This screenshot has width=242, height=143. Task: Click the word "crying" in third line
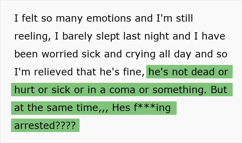pyautogui.click(x=141, y=55)
